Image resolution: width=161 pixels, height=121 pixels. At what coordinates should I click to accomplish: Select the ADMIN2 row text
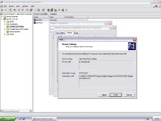39,23
